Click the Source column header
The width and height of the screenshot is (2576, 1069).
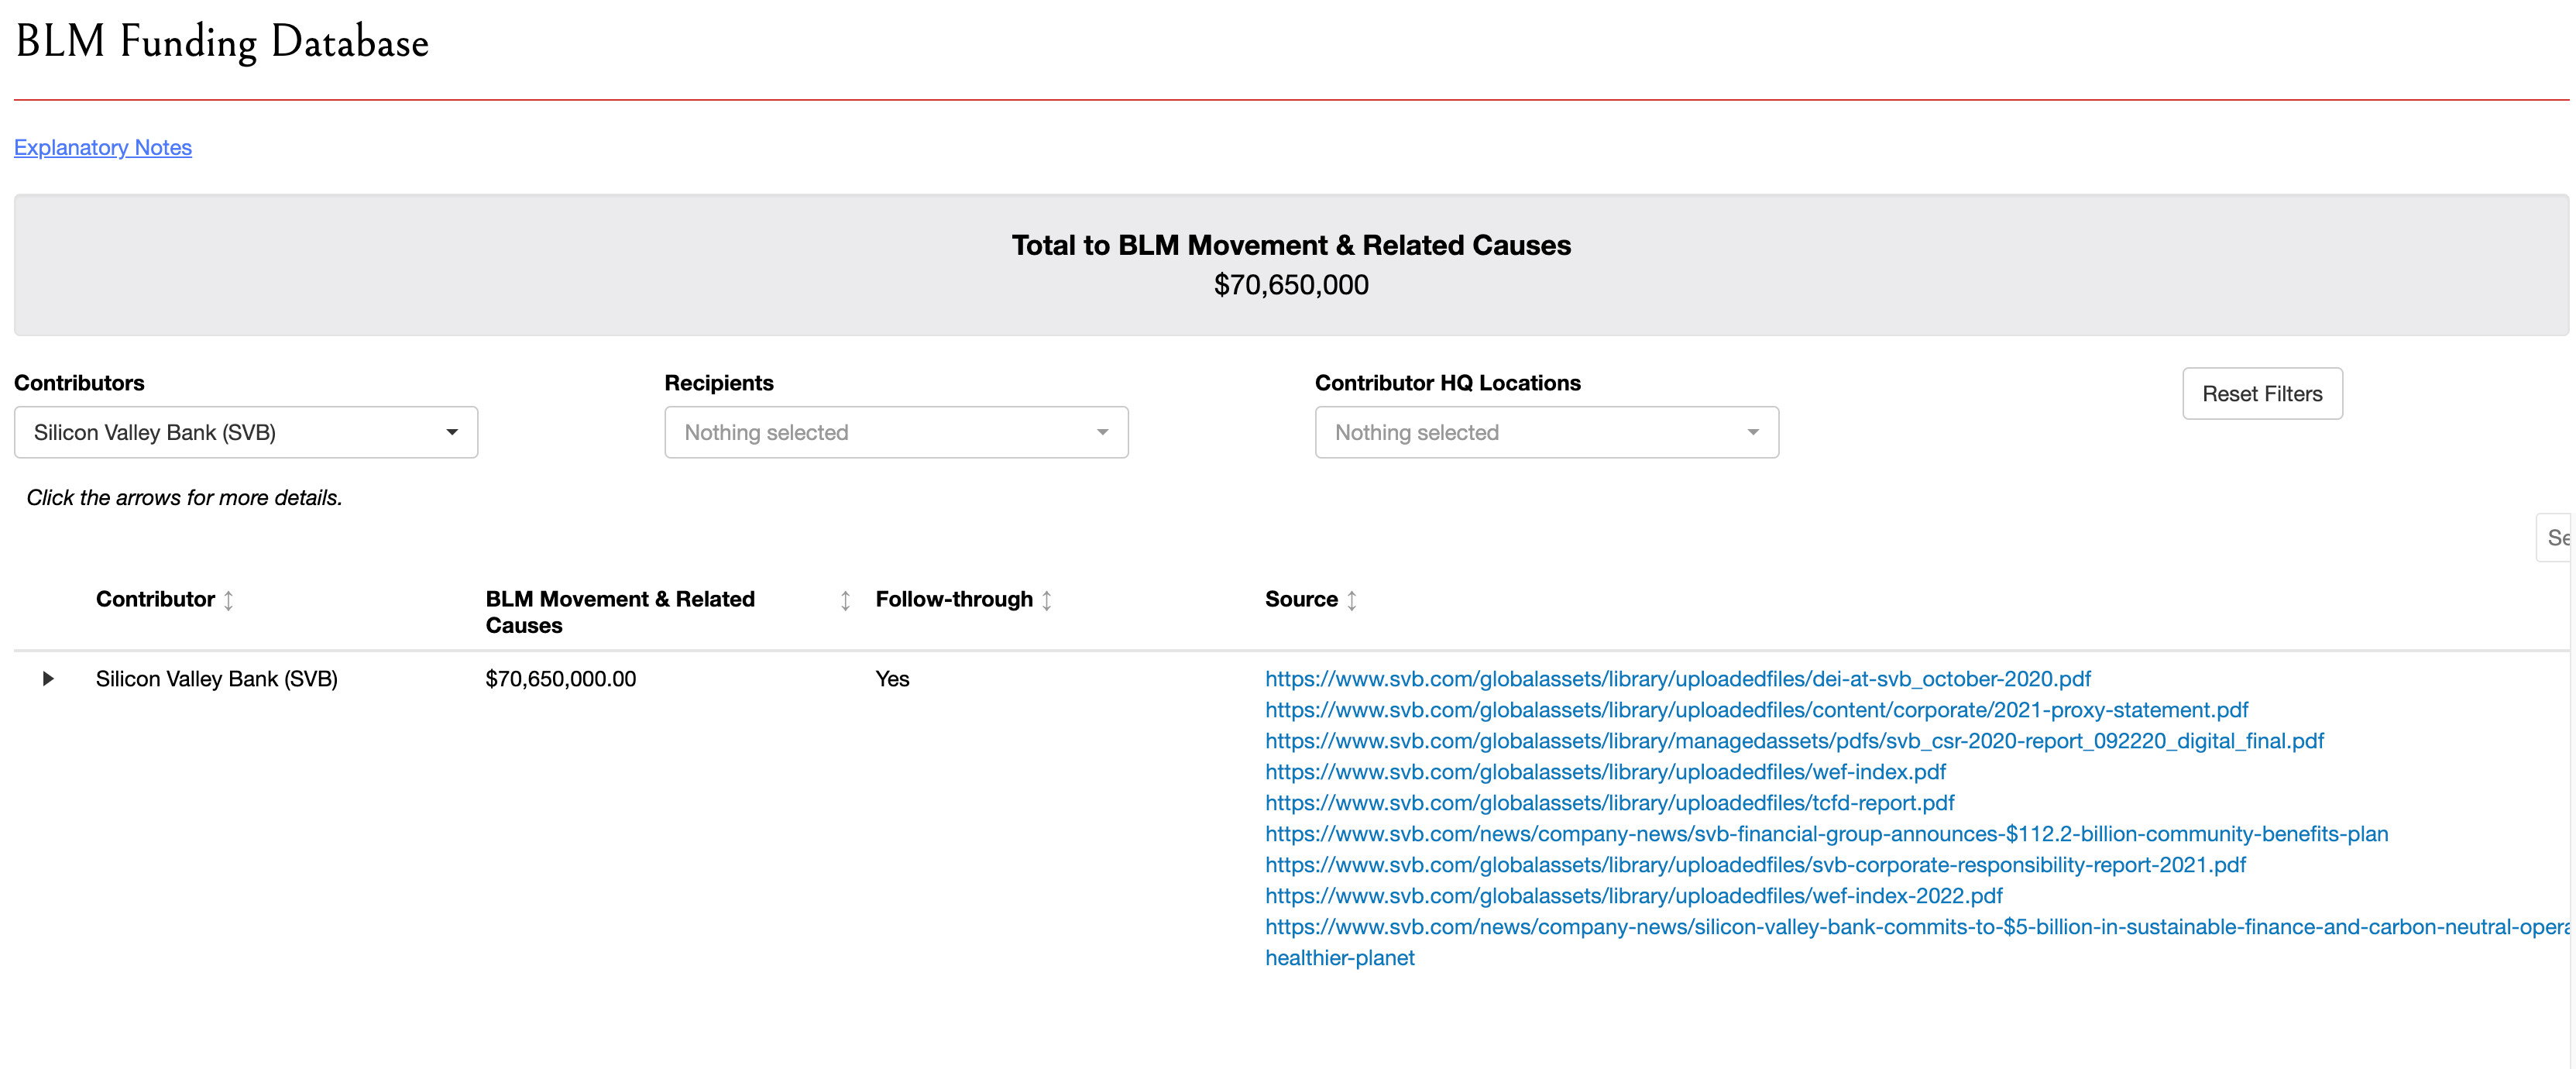(1301, 599)
